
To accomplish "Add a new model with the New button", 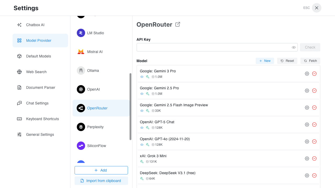I will (x=265, y=61).
